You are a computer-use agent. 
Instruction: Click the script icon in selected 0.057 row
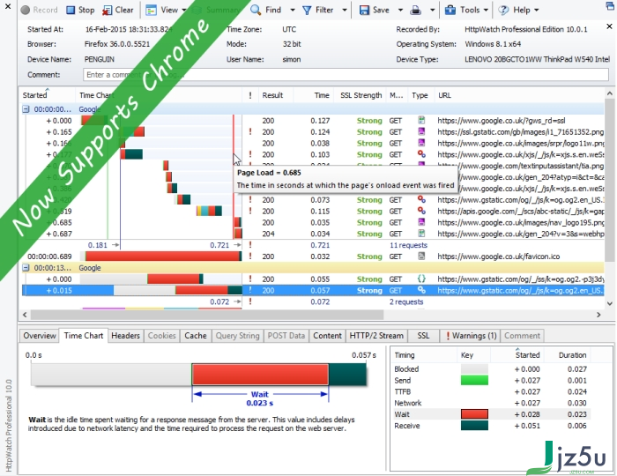(x=421, y=290)
